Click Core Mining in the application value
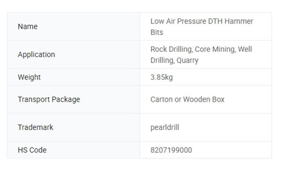The height and width of the screenshot is (169, 281). [215, 49]
